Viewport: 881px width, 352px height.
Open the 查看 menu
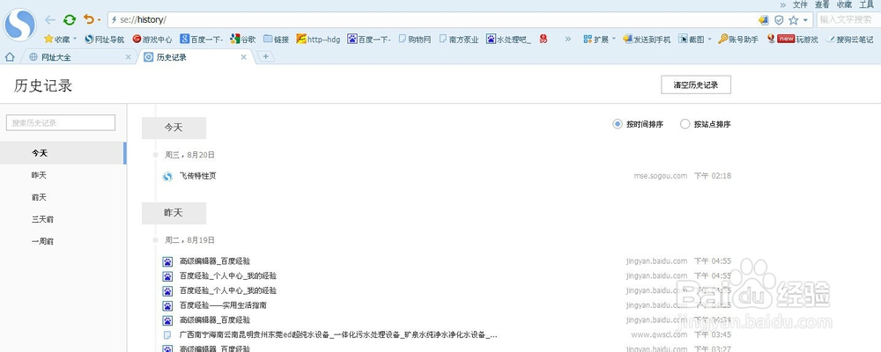[x=822, y=4]
